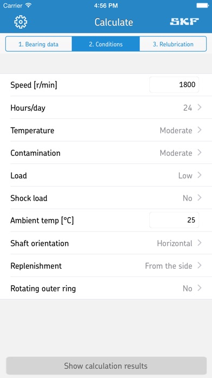The image size is (212, 378).
Task: Edit the Ambient temp input field
Action: [x=174, y=220]
